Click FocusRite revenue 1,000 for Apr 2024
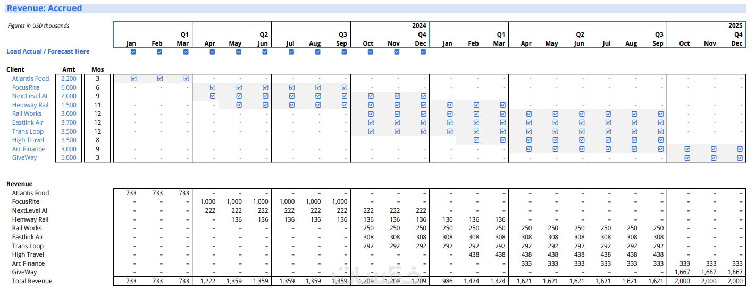Screen dimensions: 755x290 click(x=207, y=201)
